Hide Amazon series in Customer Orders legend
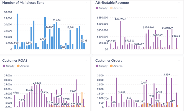Image resolution: width=184 pixels, height=111 pixels. pos(116,66)
